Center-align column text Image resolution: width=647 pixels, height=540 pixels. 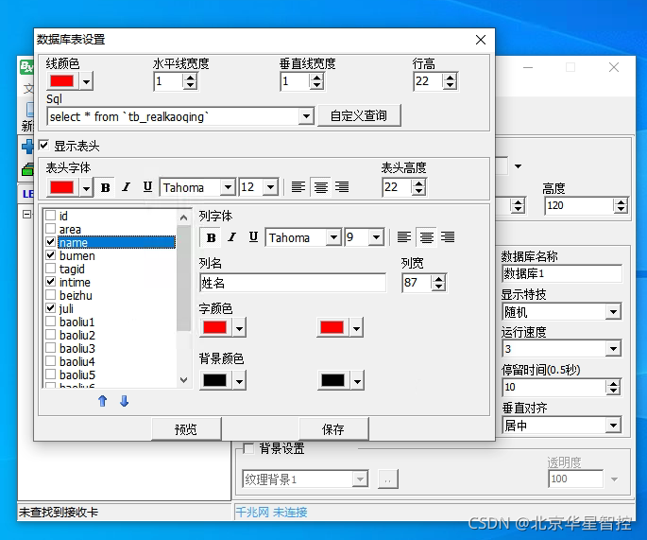[x=426, y=237]
